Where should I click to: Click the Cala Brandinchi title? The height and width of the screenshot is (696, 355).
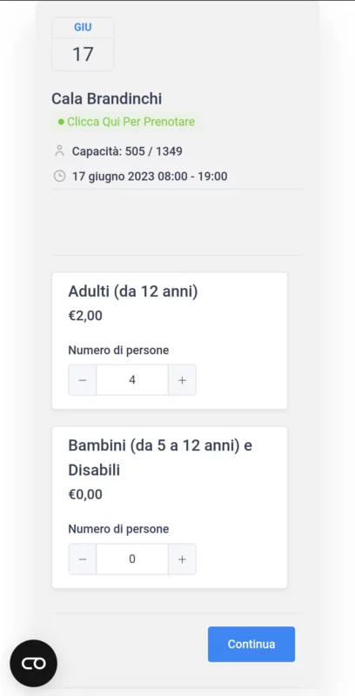click(x=106, y=98)
